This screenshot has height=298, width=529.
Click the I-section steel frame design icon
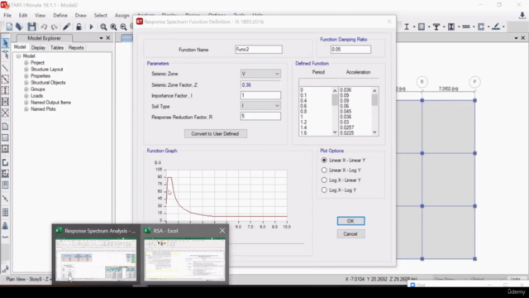407,26
